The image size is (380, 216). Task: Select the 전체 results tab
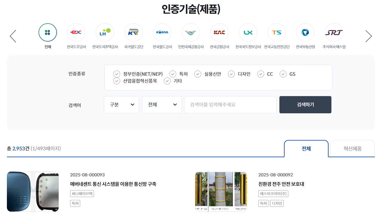click(306, 149)
